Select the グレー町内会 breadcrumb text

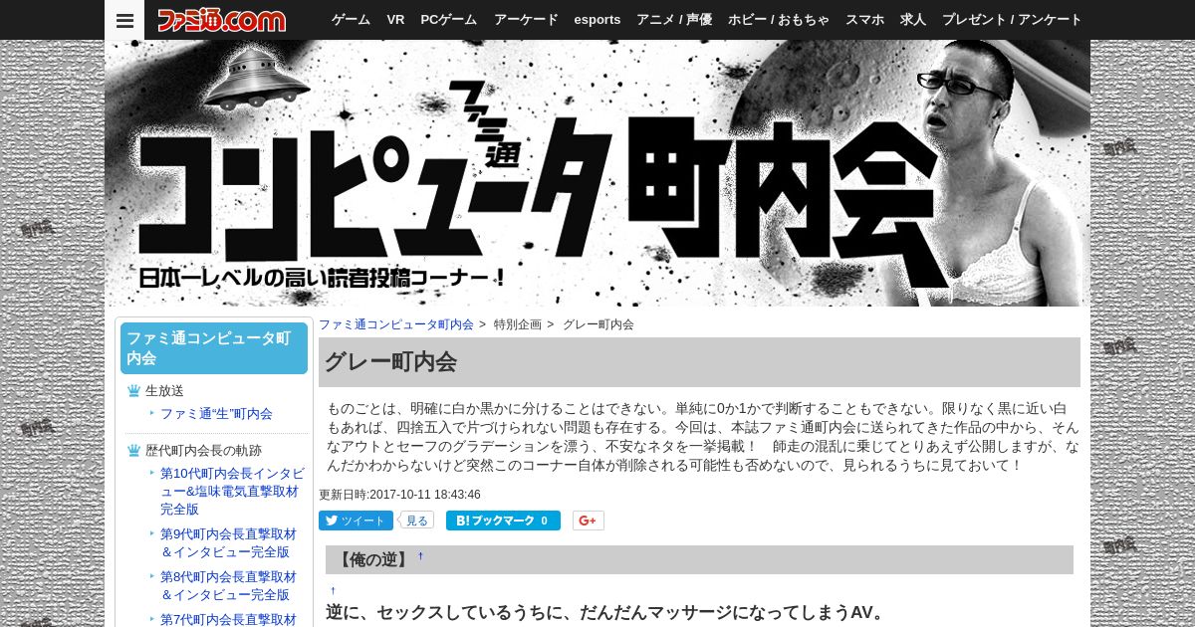(x=598, y=324)
